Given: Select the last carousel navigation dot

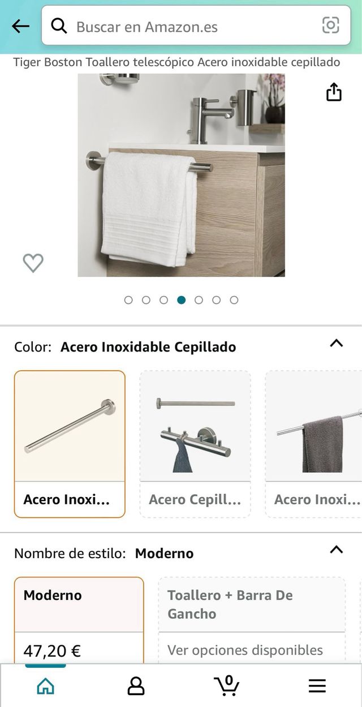Looking at the screenshot, I should pyautogui.click(x=232, y=301).
